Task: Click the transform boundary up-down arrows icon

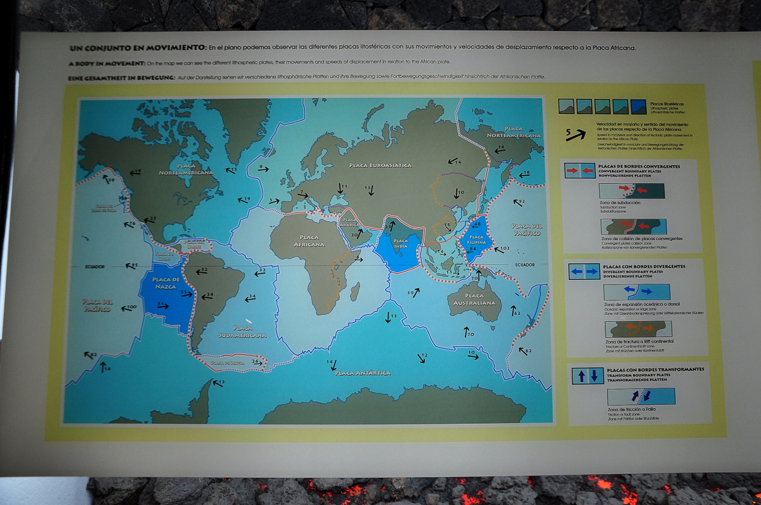Action: point(587,376)
